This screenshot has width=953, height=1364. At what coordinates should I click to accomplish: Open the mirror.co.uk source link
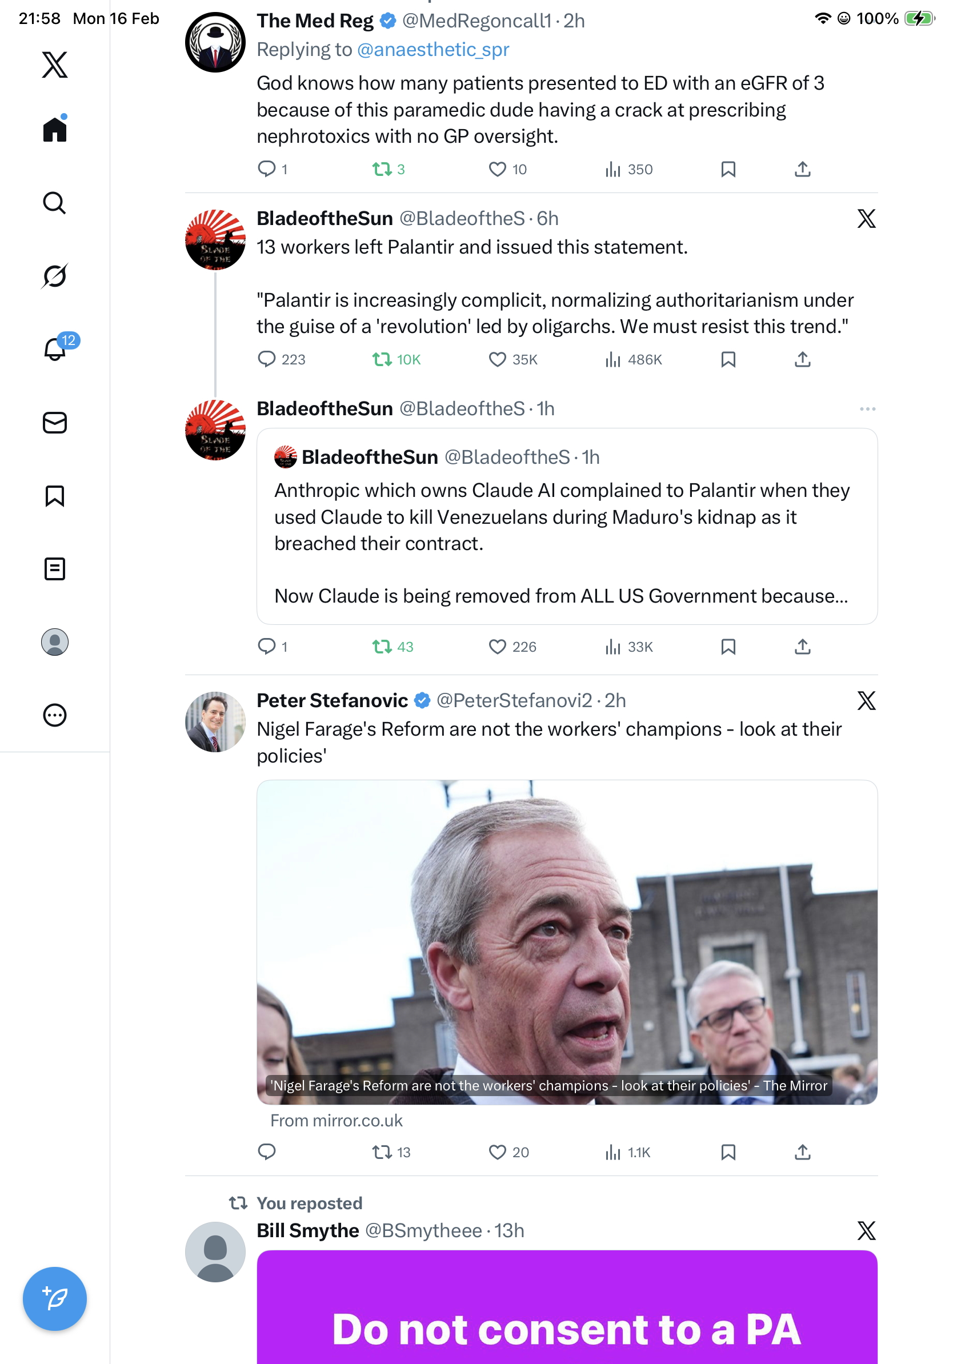point(337,1121)
